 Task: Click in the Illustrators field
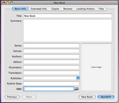[x=51, y=67]
